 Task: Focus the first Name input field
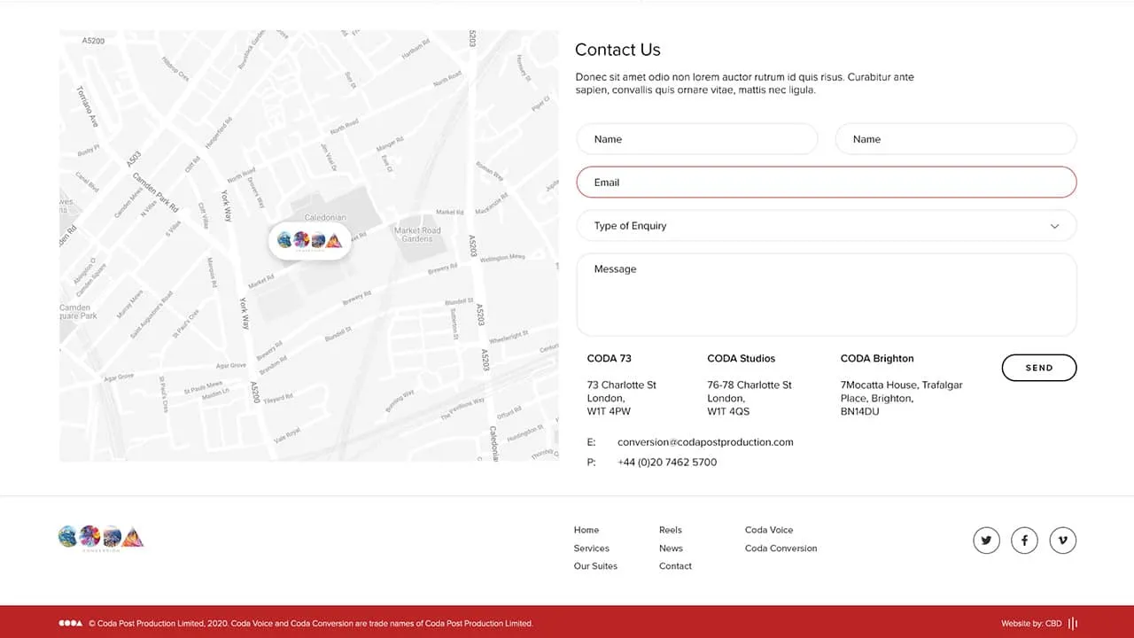[696, 139]
